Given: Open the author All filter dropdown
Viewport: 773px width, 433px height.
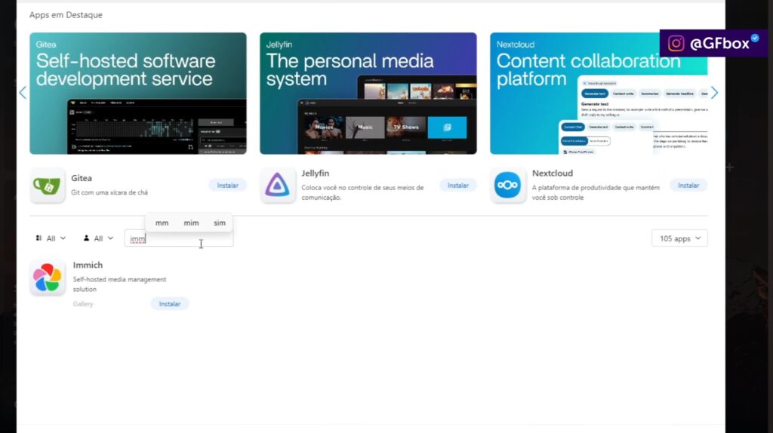Looking at the screenshot, I should click(x=98, y=238).
